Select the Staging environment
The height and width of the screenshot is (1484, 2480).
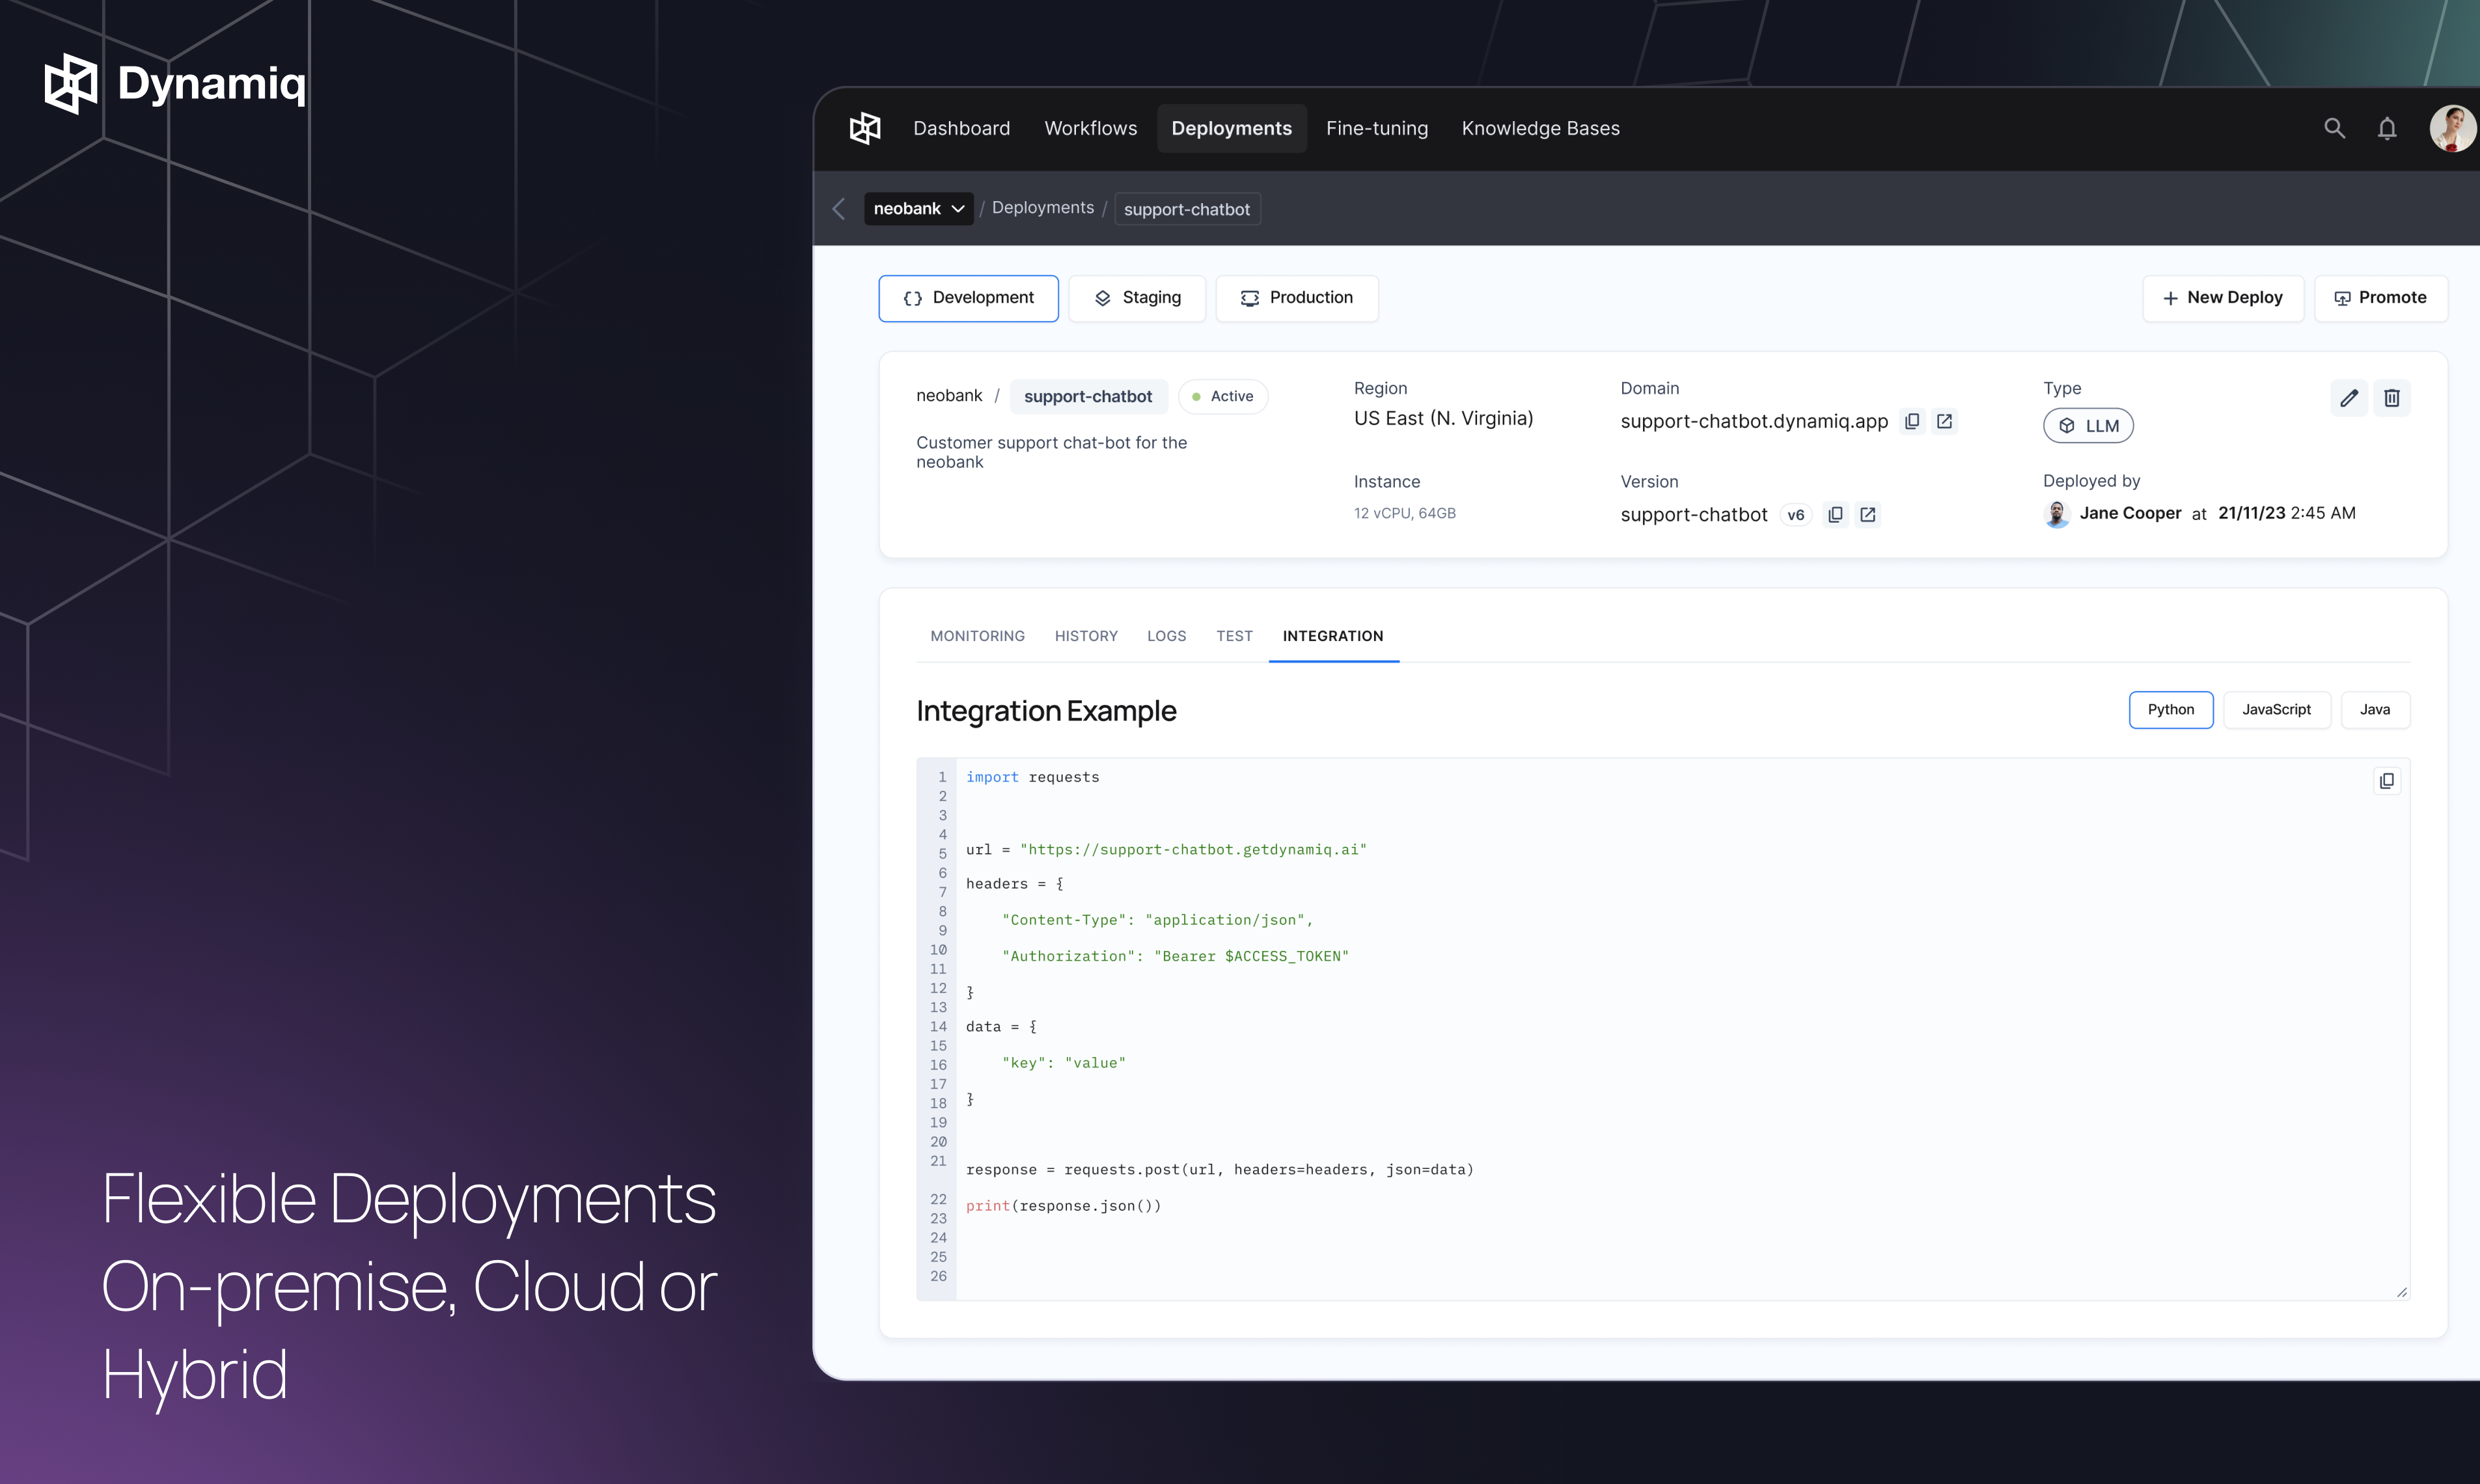pyautogui.click(x=1137, y=298)
